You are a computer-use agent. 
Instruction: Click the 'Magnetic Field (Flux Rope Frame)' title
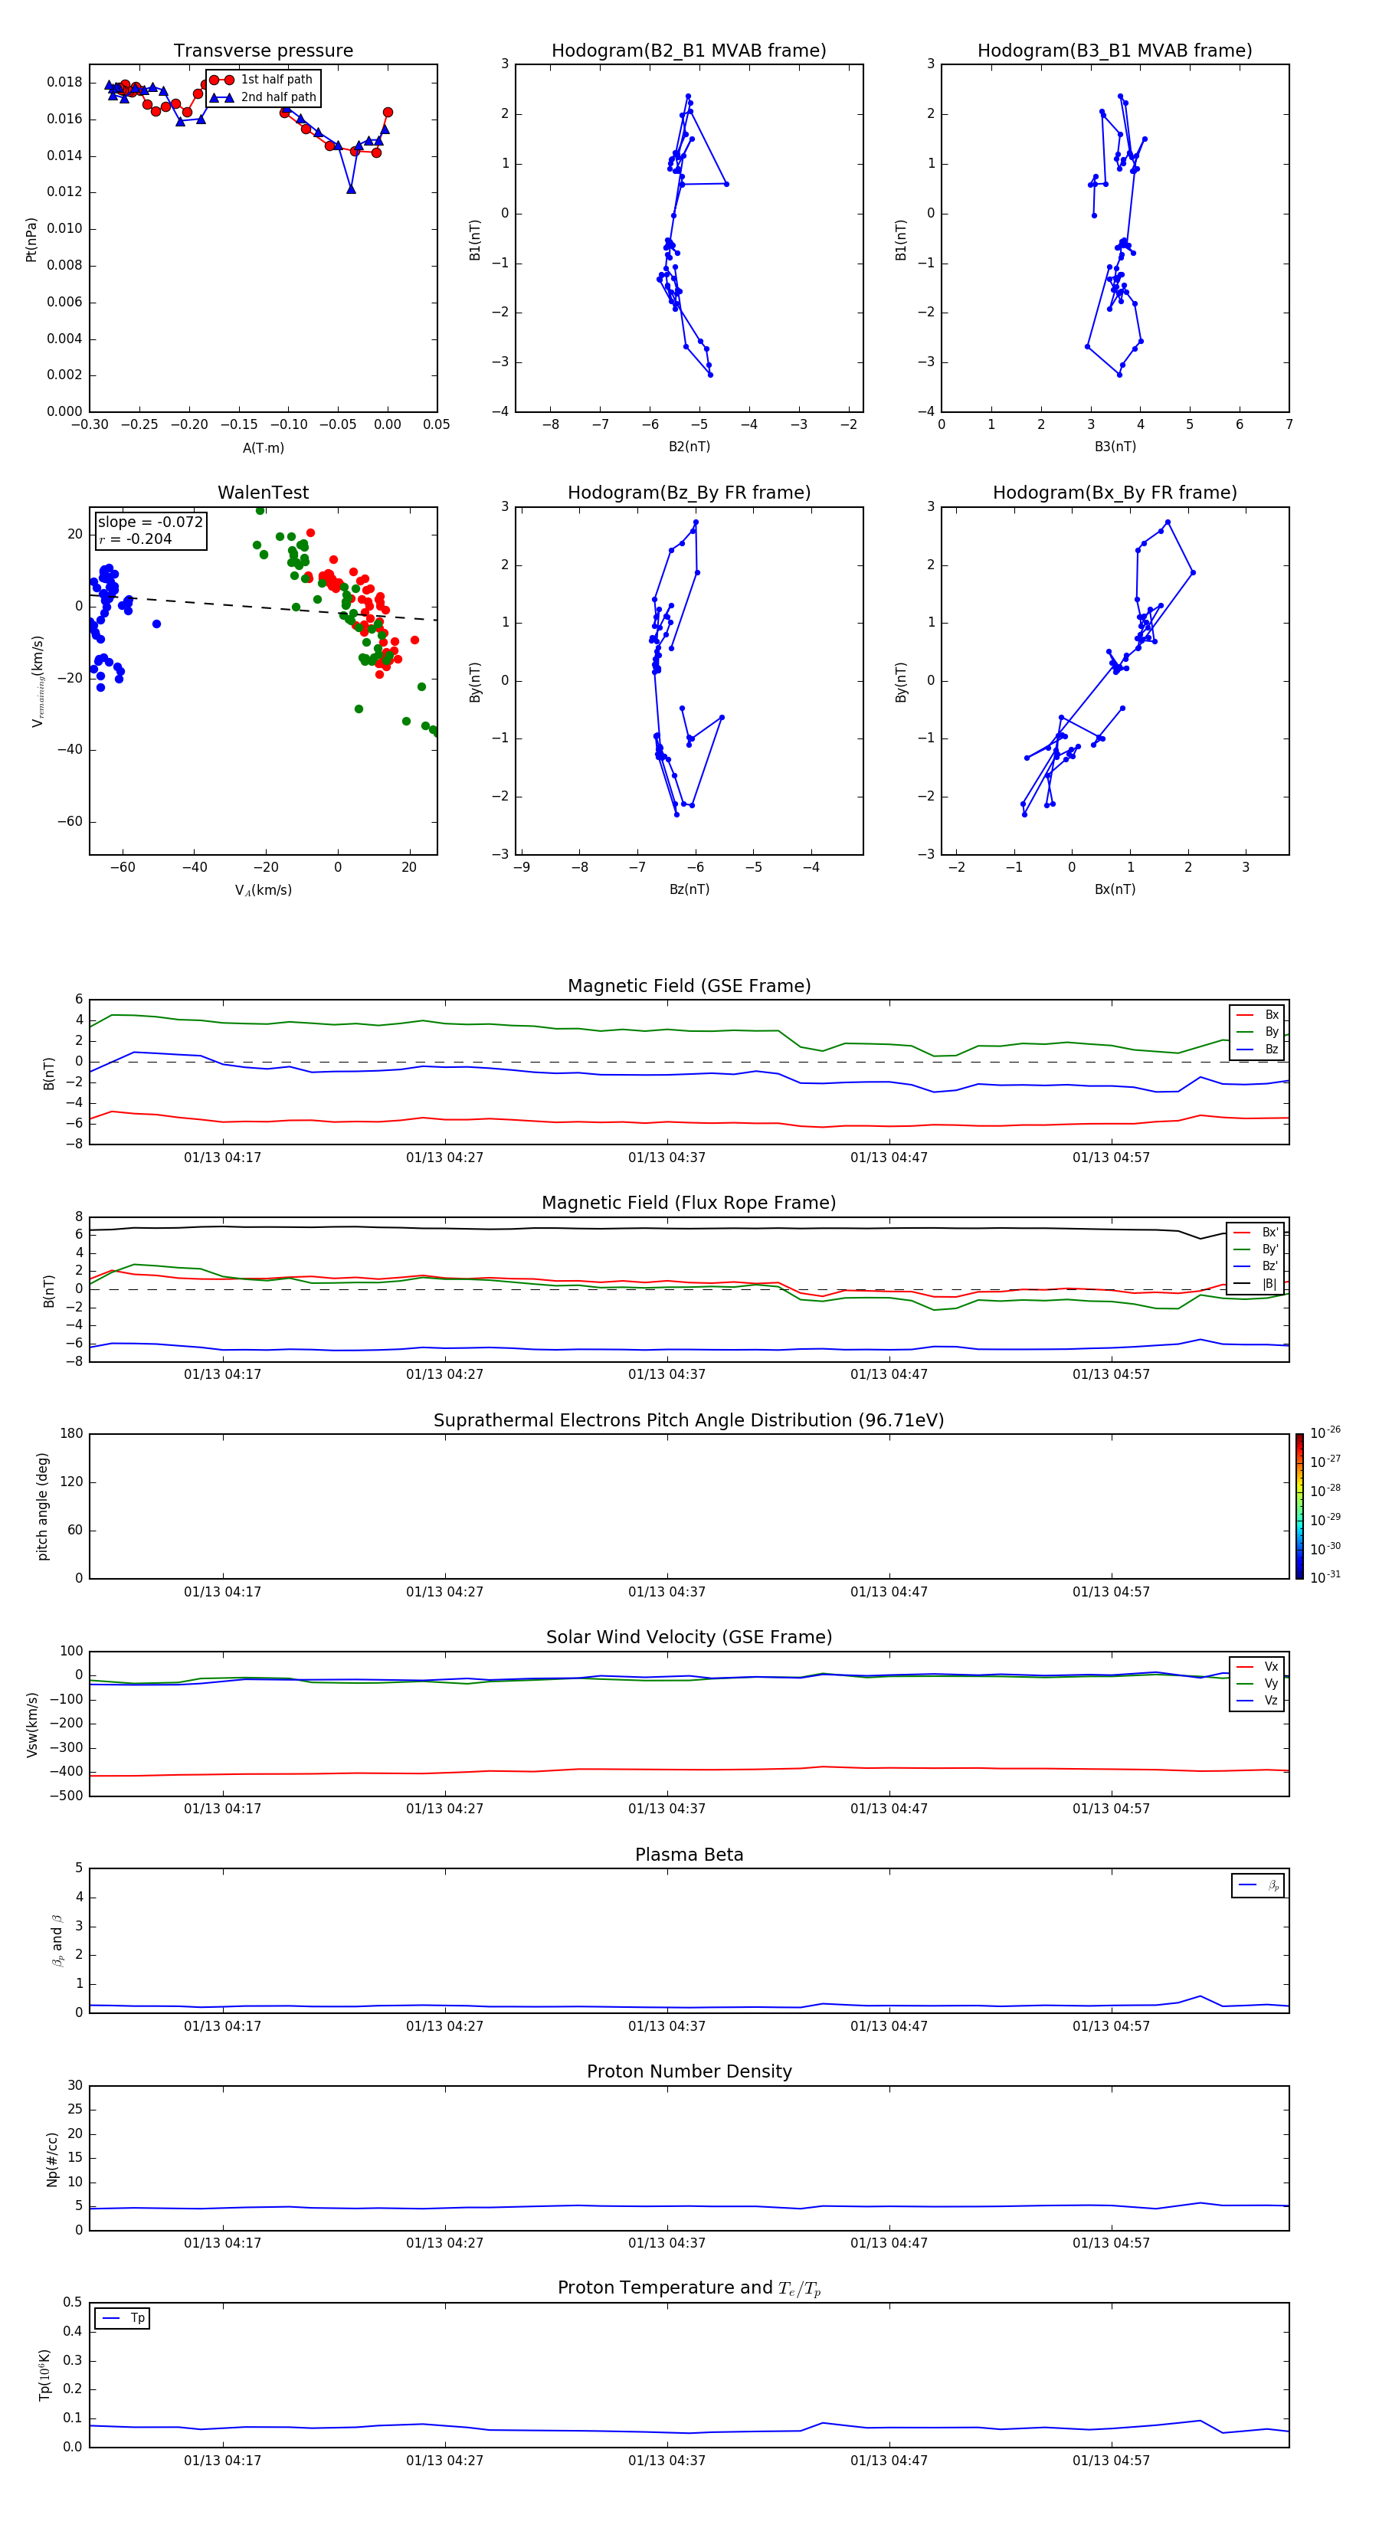[x=689, y=1203]
